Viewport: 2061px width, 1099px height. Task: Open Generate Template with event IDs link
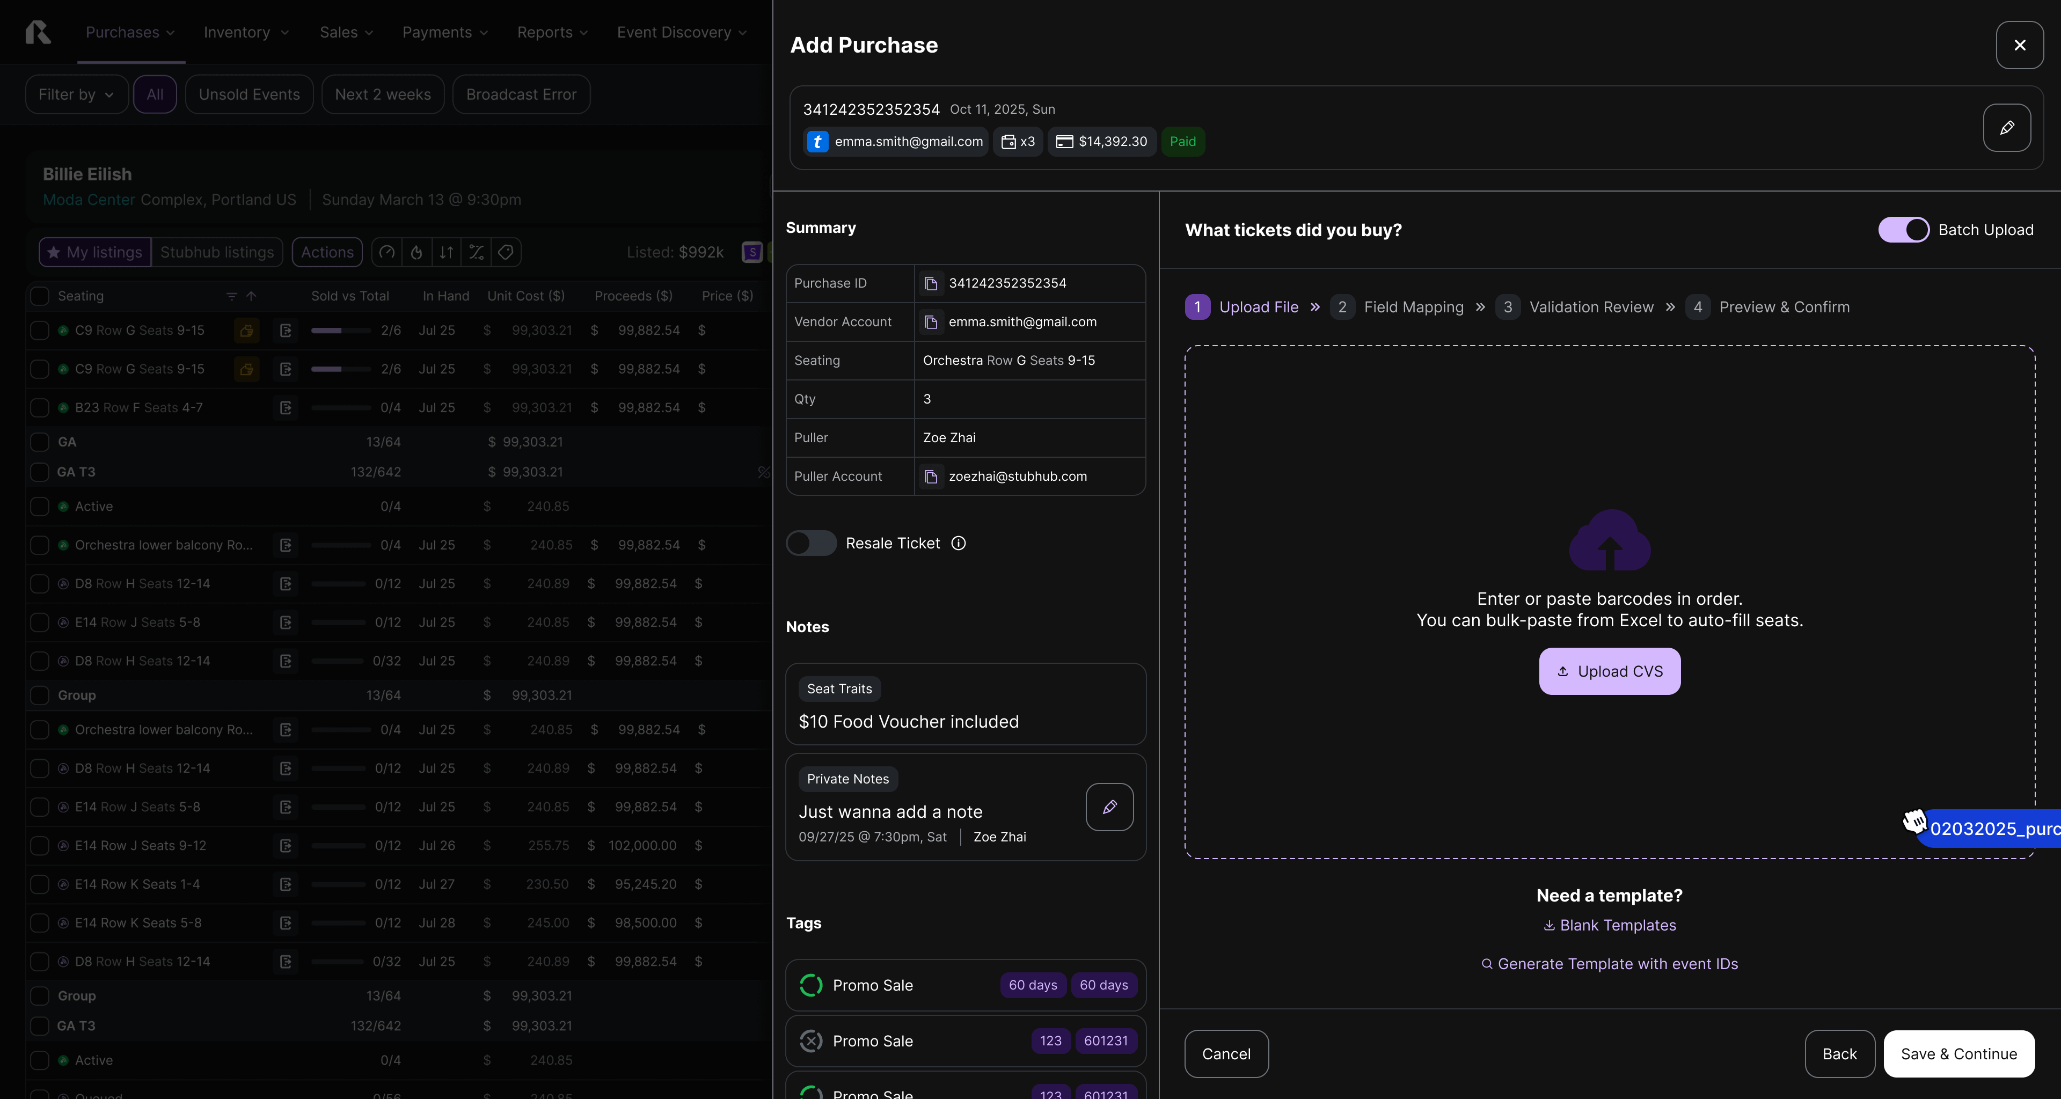click(1609, 964)
